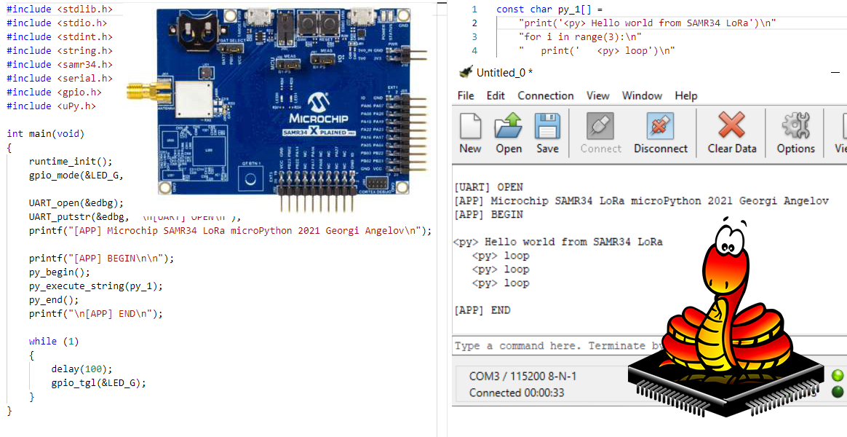Click the 'py_end();' code line
Image resolution: width=847 pixels, height=437 pixels.
point(54,299)
